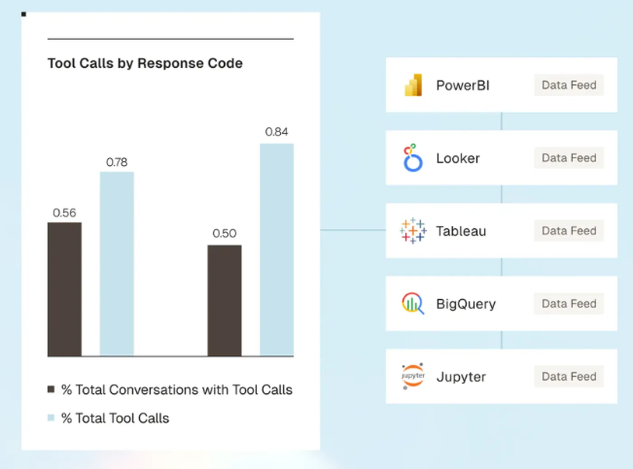Click the % Total Conversations with Tool Calls label
Screen dimensions: 633x469
(177, 390)
